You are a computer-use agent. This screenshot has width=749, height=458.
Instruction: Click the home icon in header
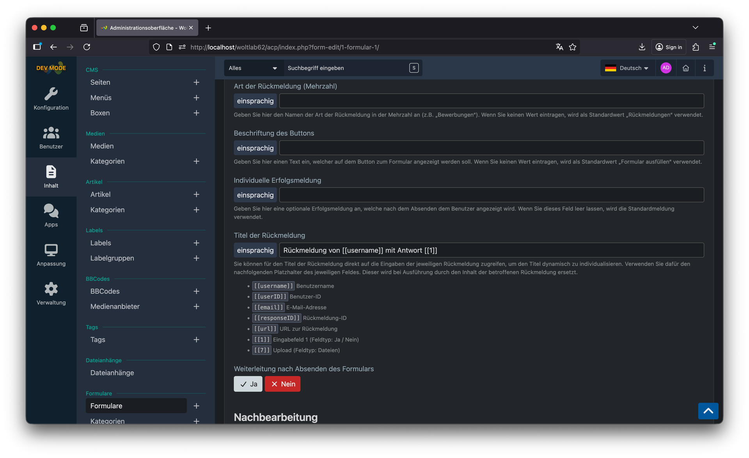click(685, 68)
